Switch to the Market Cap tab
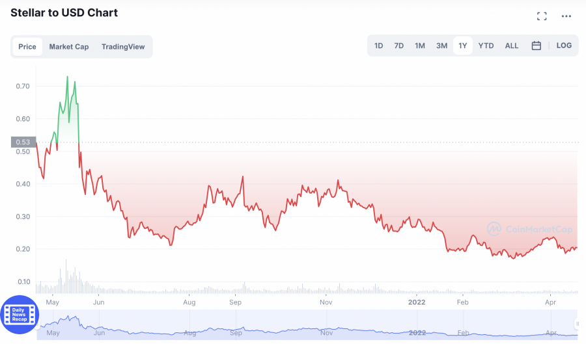Image resolution: width=586 pixels, height=344 pixels. coord(69,47)
